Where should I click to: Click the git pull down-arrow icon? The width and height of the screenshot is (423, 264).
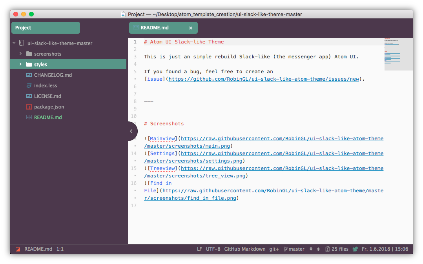[x=311, y=249]
